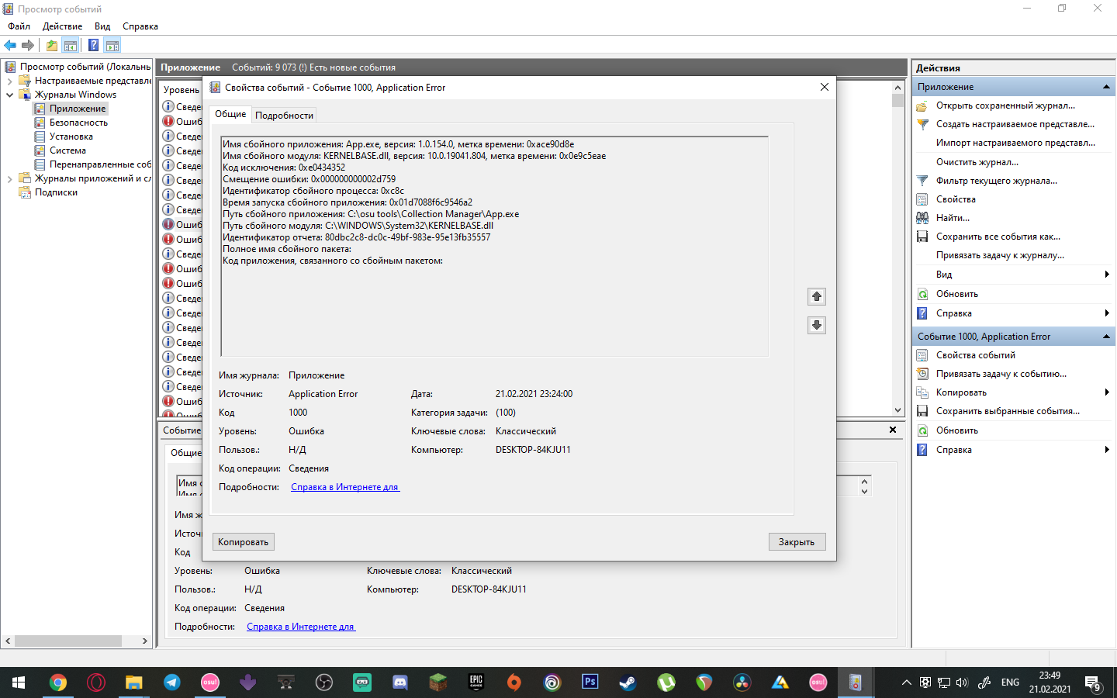Screen dimensions: 1117x698
Task: Click the down arrow to view next event
Action: [816, 325]
